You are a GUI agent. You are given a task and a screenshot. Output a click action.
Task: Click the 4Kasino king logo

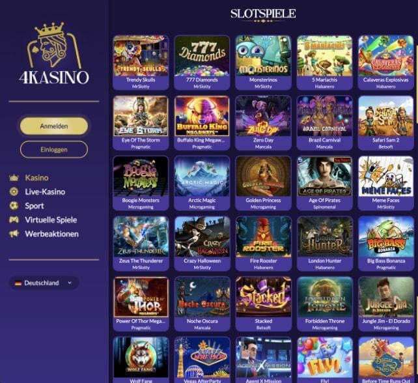[x=54, y=53]
